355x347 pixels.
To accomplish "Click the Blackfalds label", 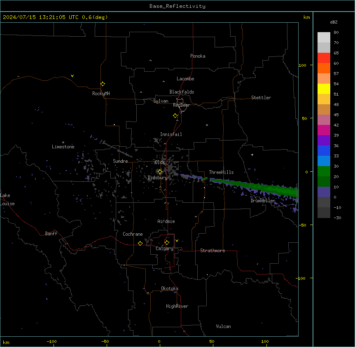I will pyautogui.click(x=182, y=92).
